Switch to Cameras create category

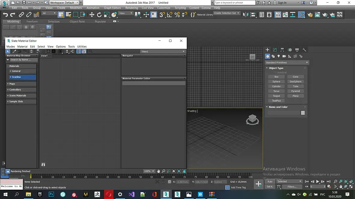284,56
